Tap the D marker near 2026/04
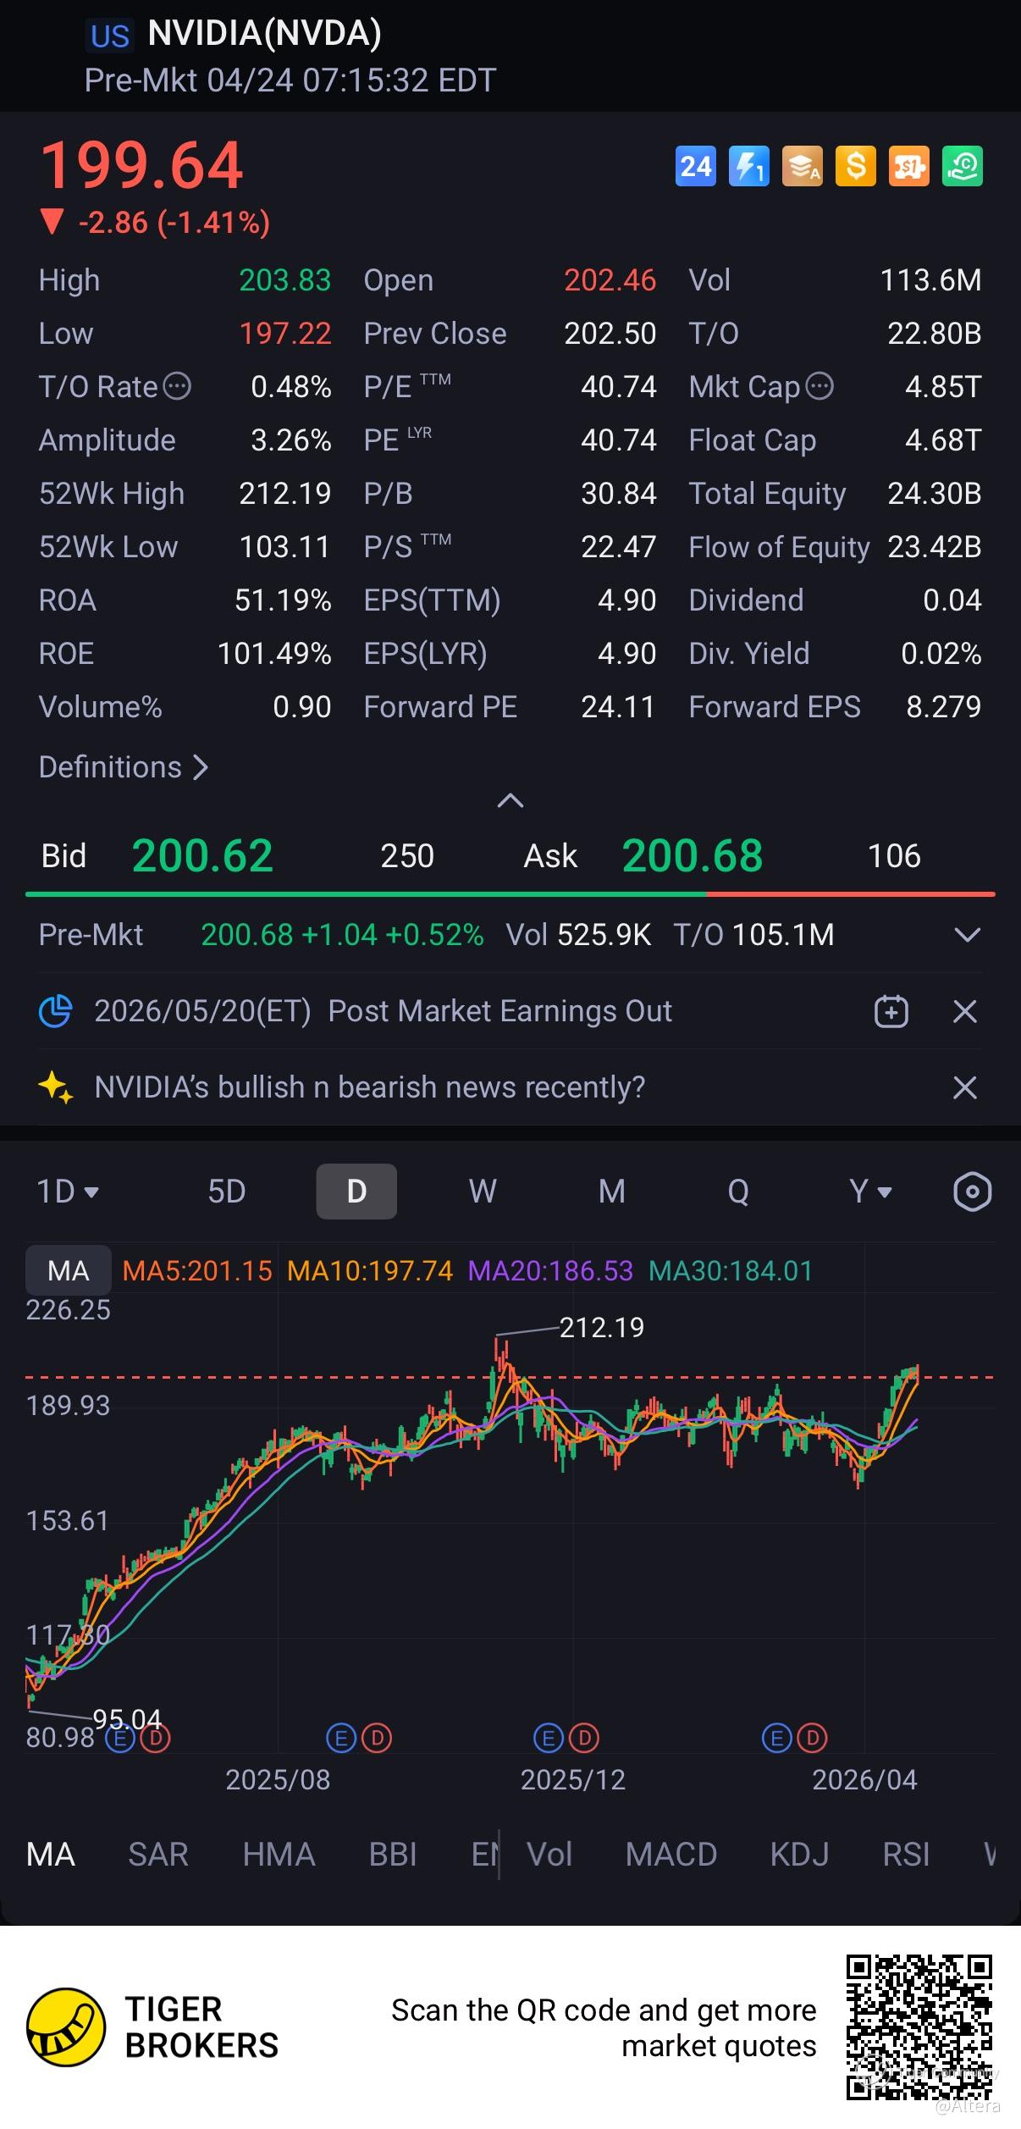Image resolution: width=1021 pixels, height=2129 pixels. (x=812, y=1739)
